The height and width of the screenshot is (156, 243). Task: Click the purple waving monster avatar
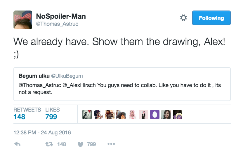(x=178, y=115)
